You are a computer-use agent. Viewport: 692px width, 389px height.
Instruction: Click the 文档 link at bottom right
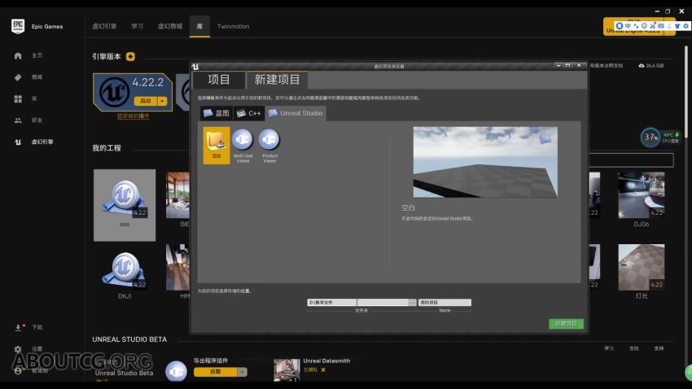[x=633, y=348]
